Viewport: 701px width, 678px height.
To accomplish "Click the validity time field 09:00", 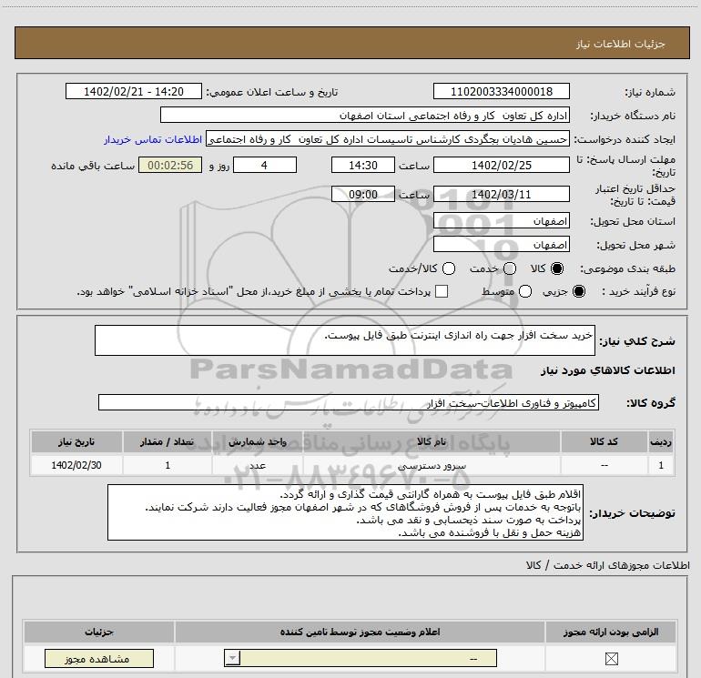I will tap(363, 194).
